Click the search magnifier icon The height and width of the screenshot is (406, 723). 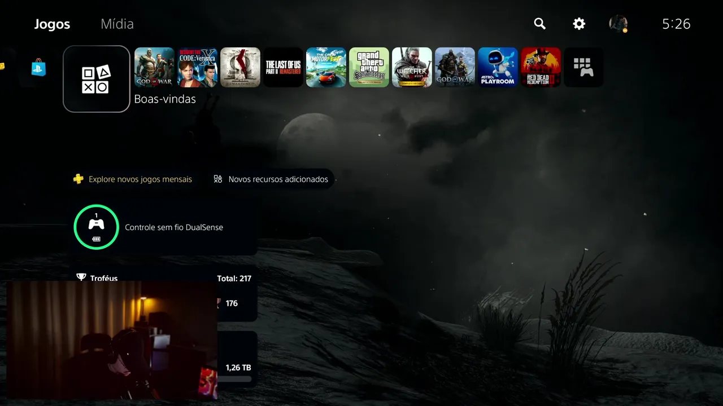(x=540, y=24)
